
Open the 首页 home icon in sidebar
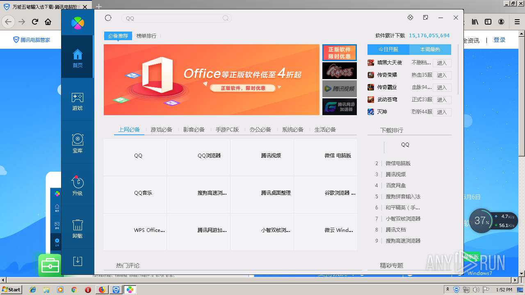pyautogui.click(x=78, y=58)
